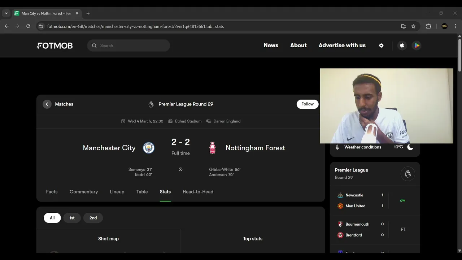Screen dimensions: 462x260
Task: Open Advertise with us link
Action: pos(342,45)
